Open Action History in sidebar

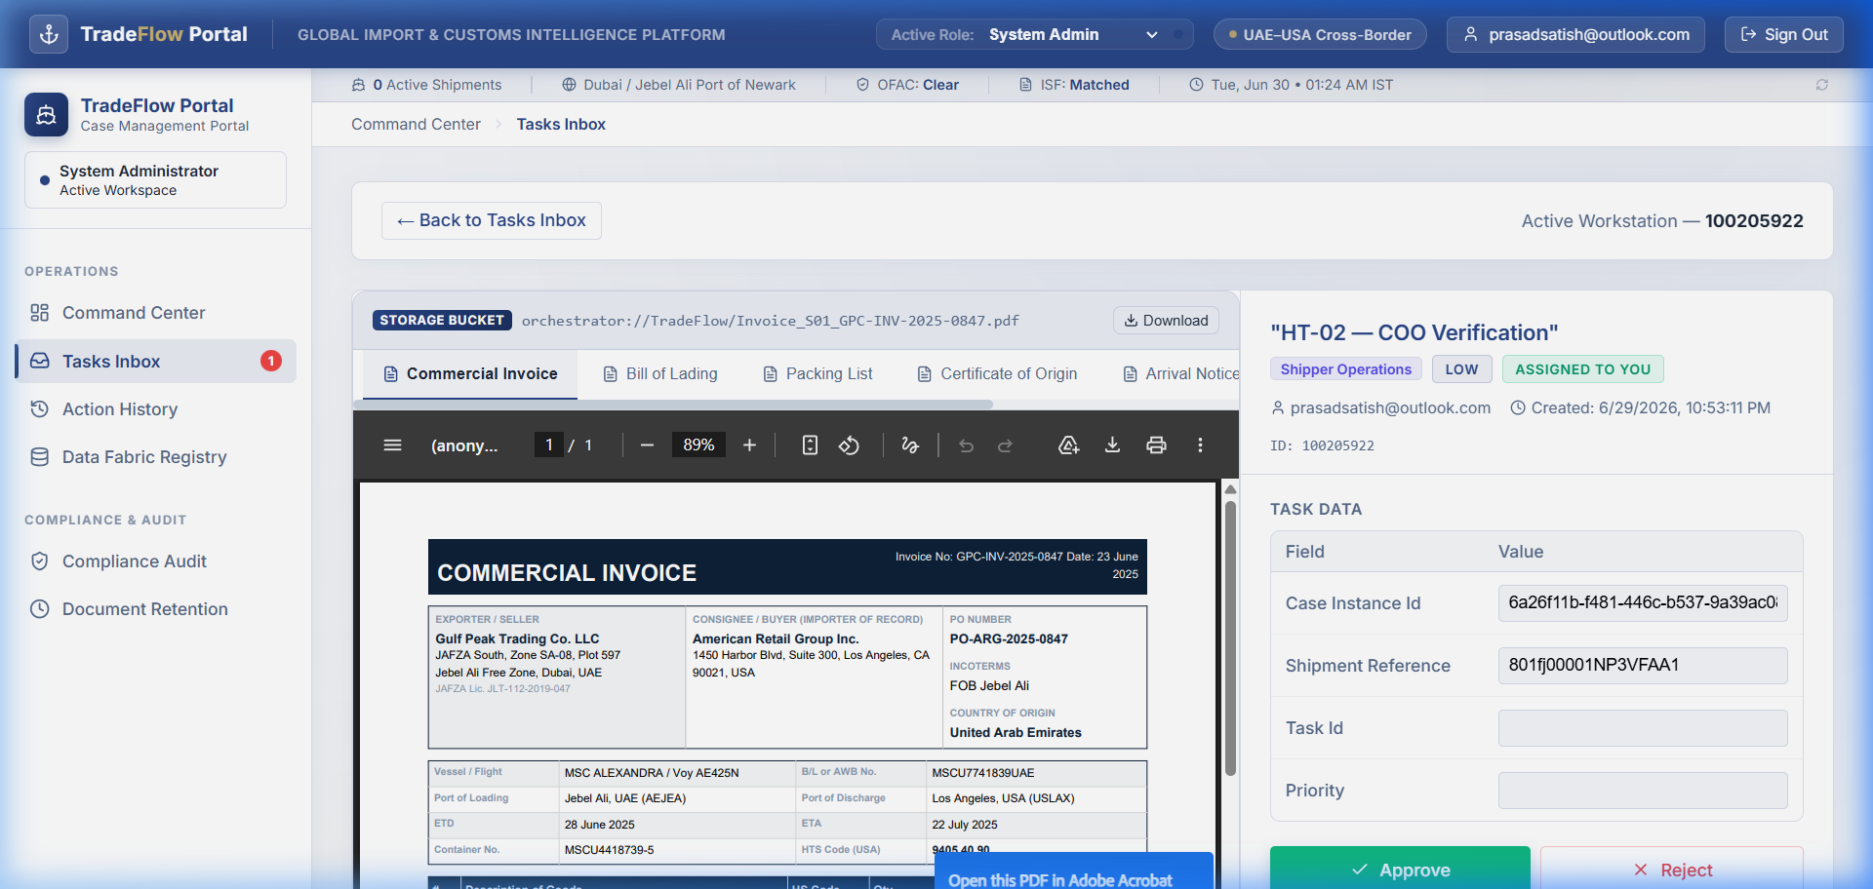(155, 409)
